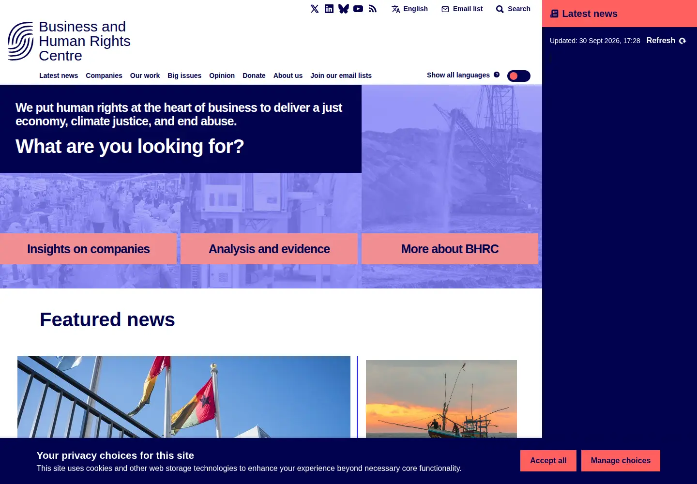Open the About us menu item
The width and height of the screenshot is (697, 484).
[288, 76]
